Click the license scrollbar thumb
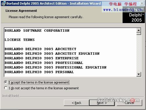146x110 pixels. (139, 34)
